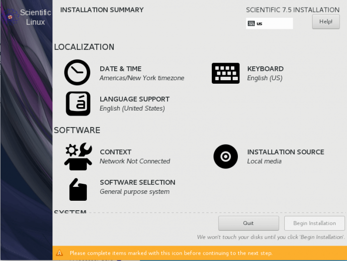Select the CONTEXT heading
Viewport: 347px width, 261px height.
116,152
